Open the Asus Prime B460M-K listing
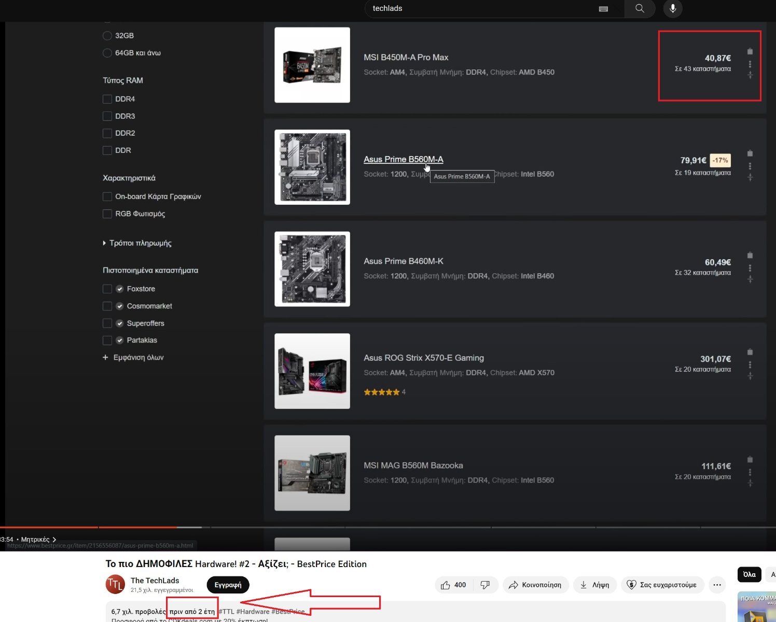The height and width of the screenshot is (622, 776). (x=404, y=261)
